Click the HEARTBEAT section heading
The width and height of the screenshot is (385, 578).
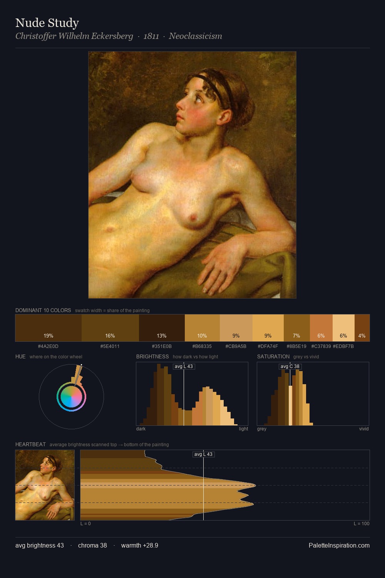point(30,444)
